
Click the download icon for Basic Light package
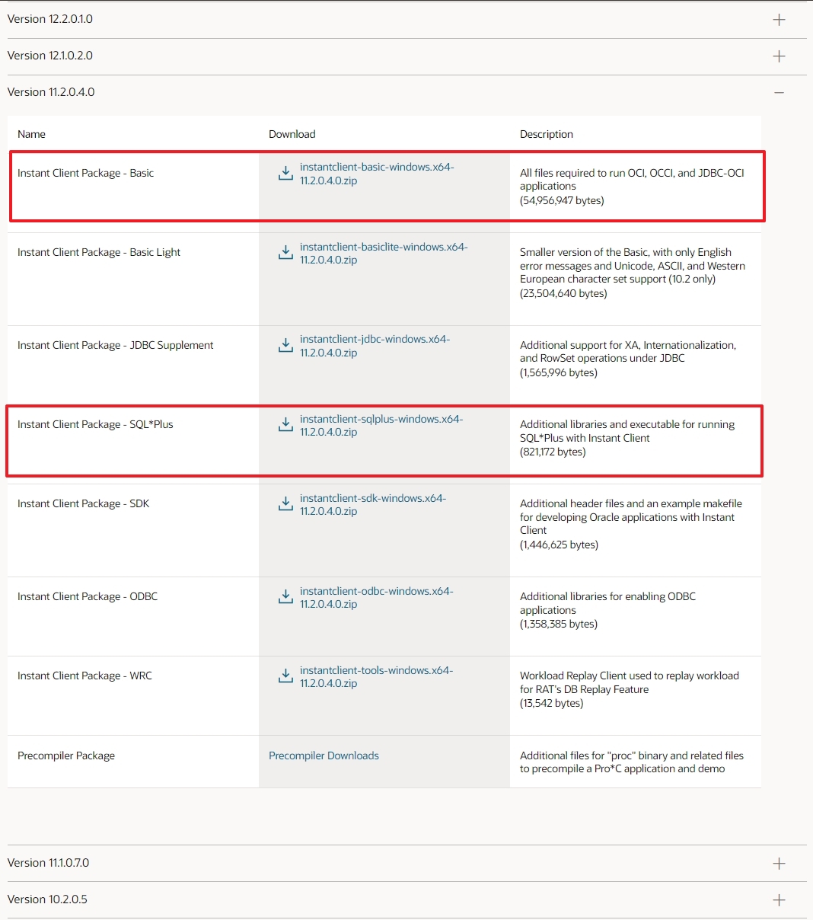tap(285, 253)
